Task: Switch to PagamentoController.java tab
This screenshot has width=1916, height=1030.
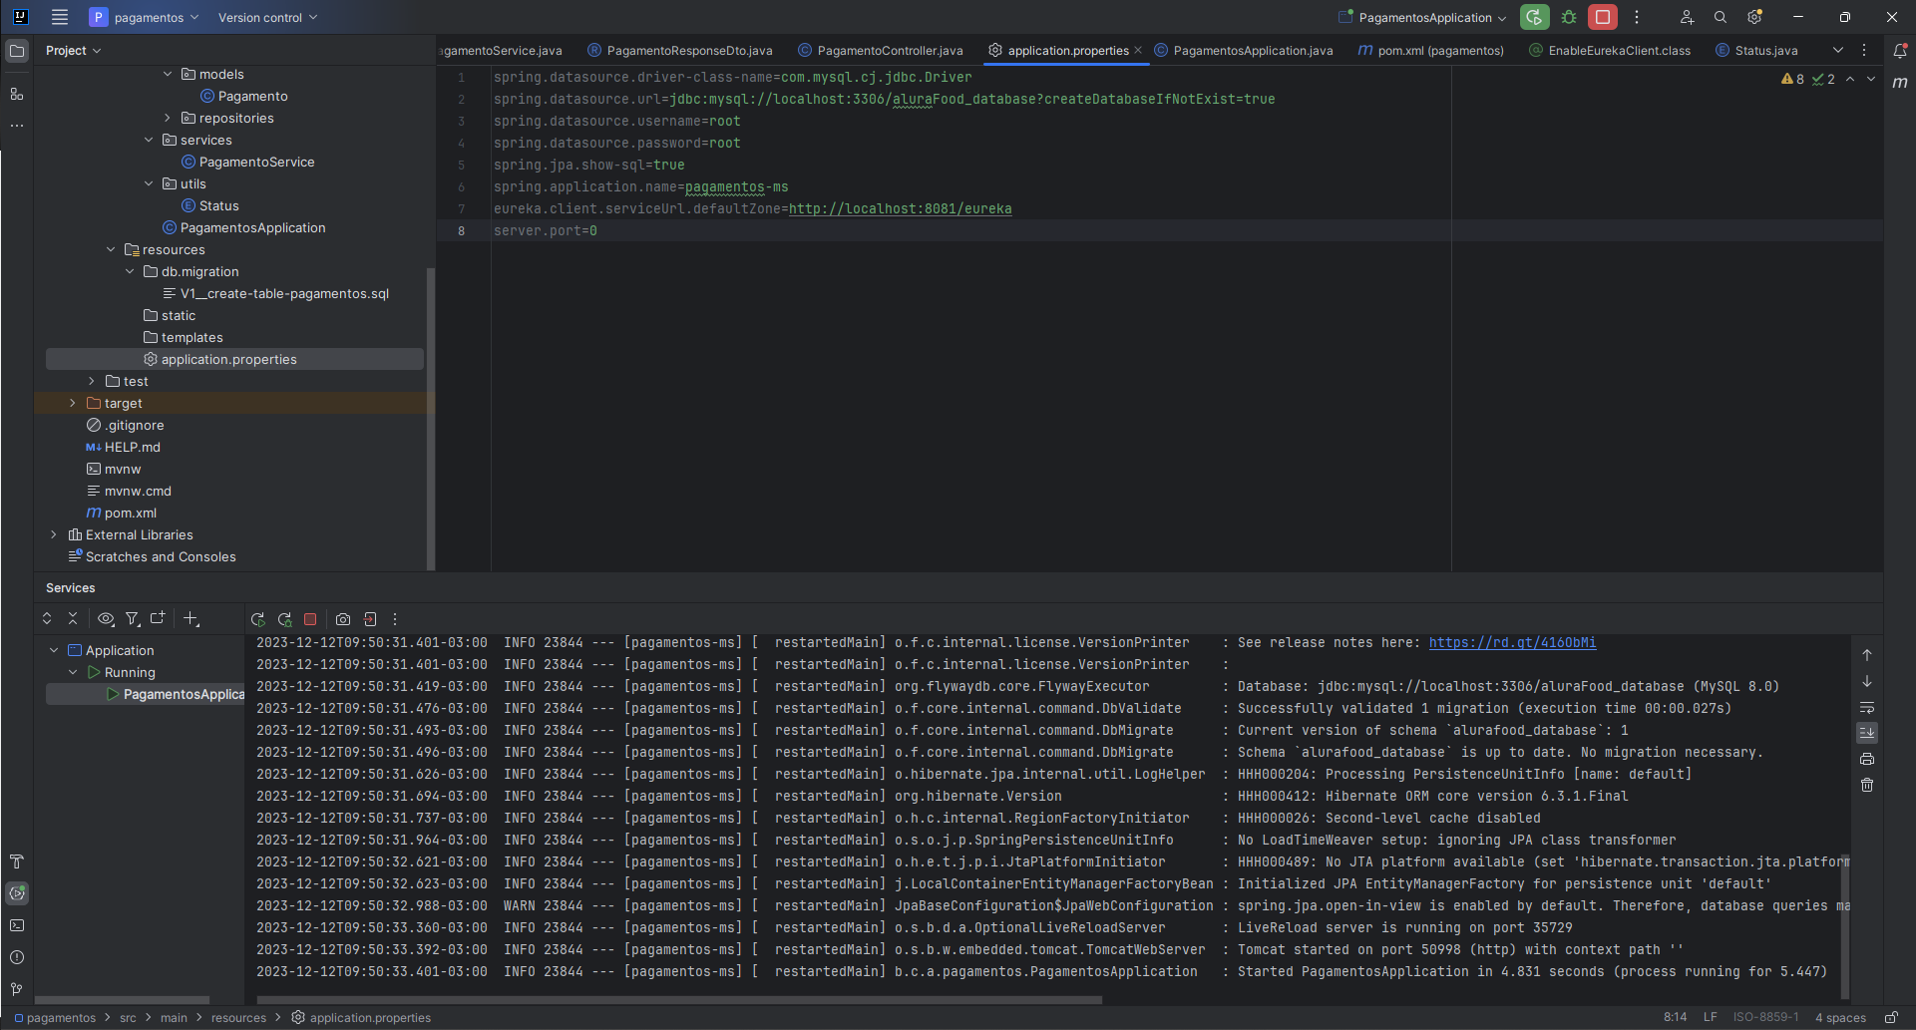Action: tap(881, 50)
